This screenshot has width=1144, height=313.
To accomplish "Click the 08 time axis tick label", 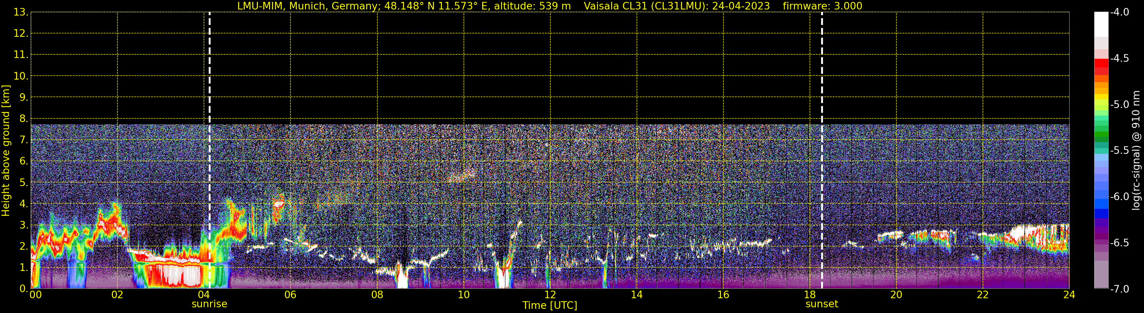I will (x=377, y=294).
